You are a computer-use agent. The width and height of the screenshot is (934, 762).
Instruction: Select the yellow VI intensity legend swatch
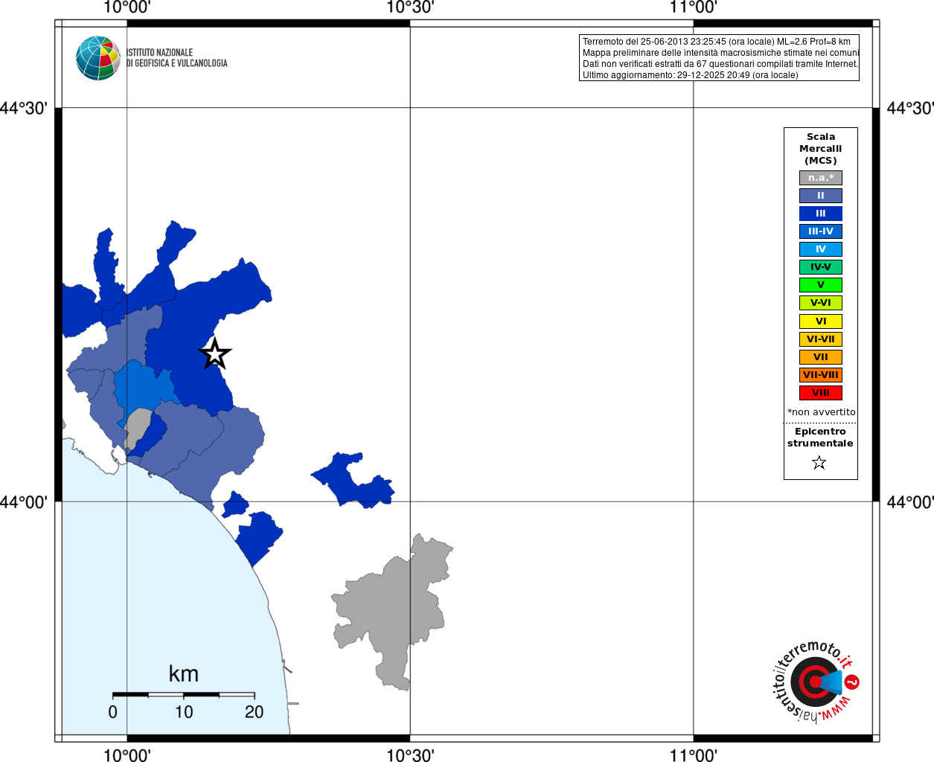click(821, 321)
